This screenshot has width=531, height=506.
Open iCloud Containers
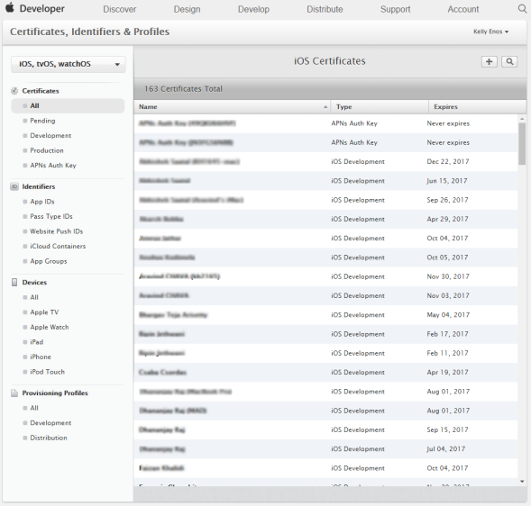click(58, 246)
